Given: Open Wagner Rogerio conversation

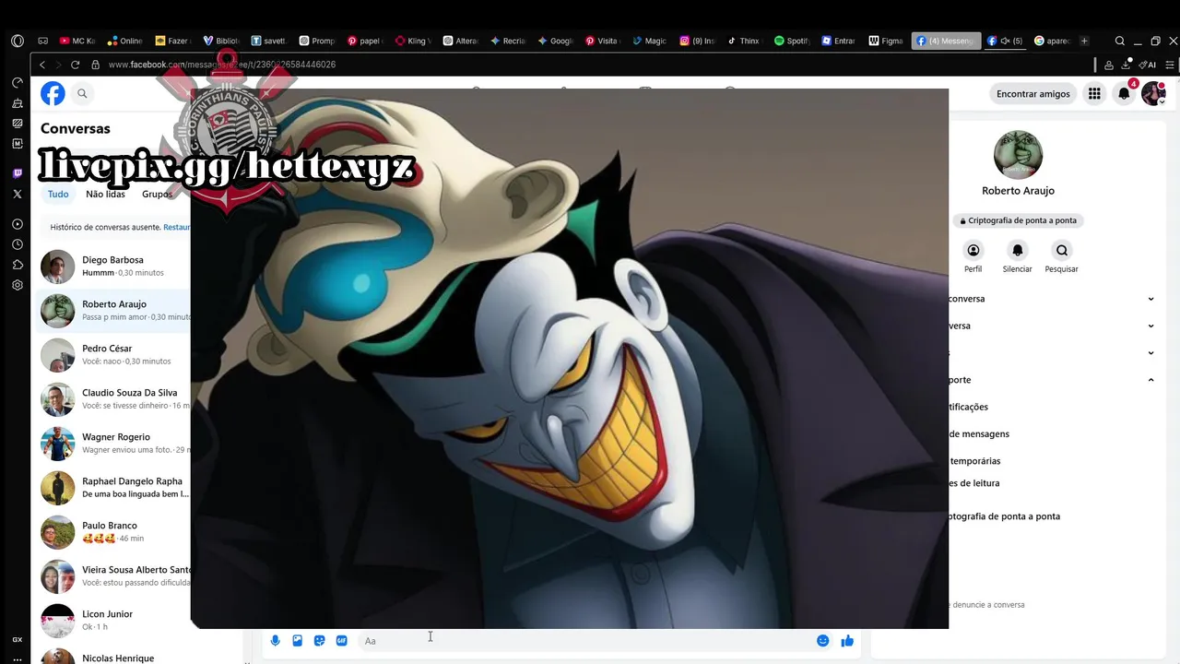Looking at the screenshot, I should pos(114,444).
